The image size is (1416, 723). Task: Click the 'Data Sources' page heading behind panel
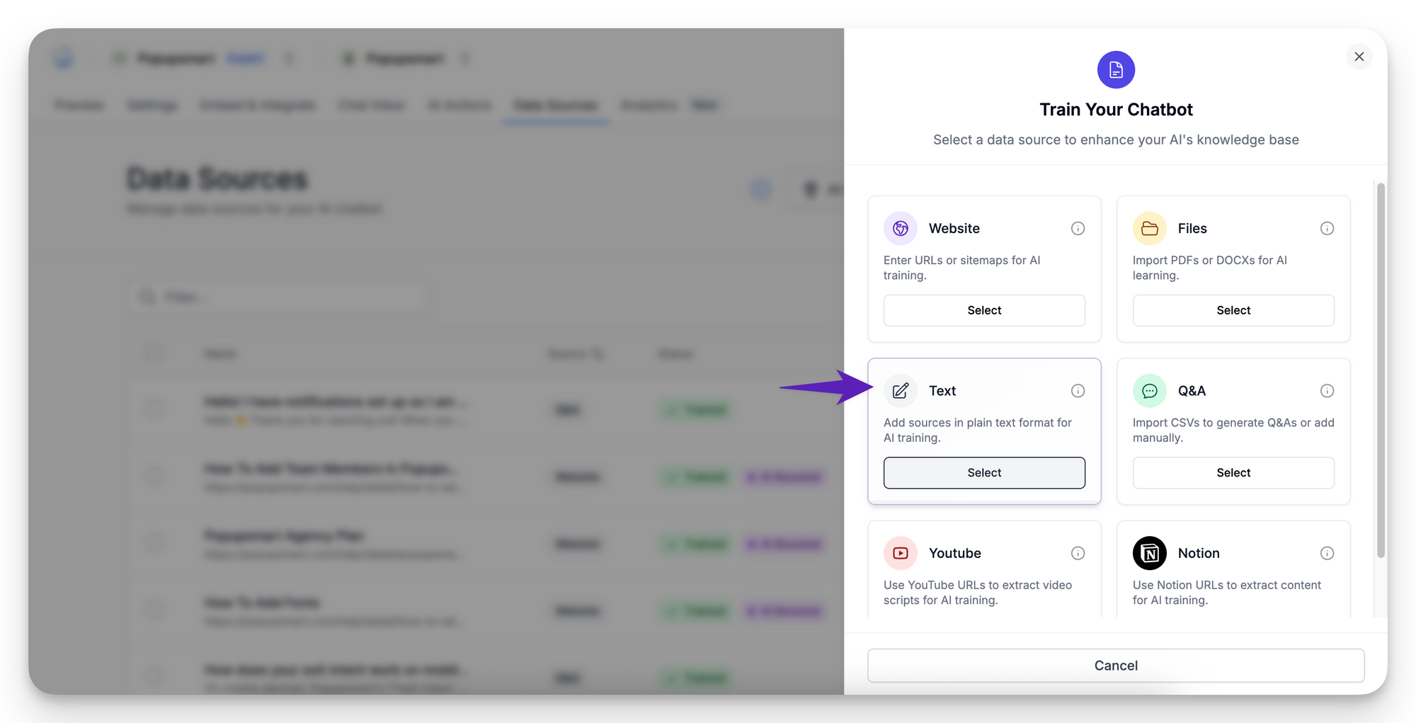217,179
